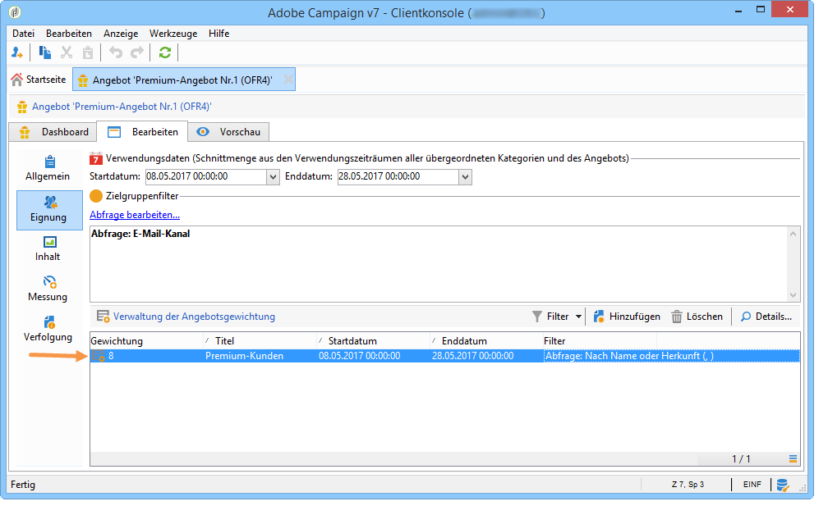Open the Allgemein sidebar section
The height and width of the screenshot is (515, 828).
pos(48,169)
